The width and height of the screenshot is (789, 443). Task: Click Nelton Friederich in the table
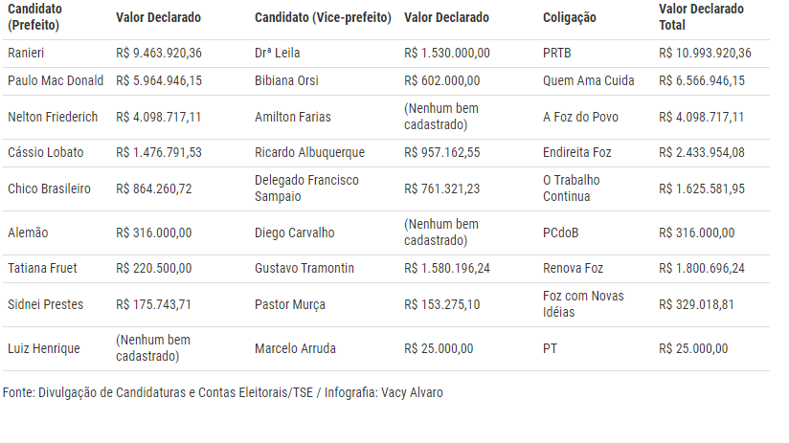53,117
